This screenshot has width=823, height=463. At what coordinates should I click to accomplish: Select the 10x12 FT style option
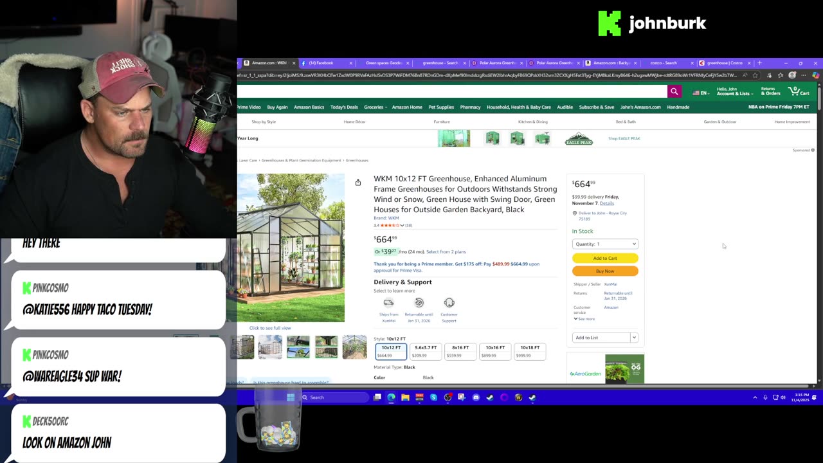pyautogui.click(x=391, y=350)
